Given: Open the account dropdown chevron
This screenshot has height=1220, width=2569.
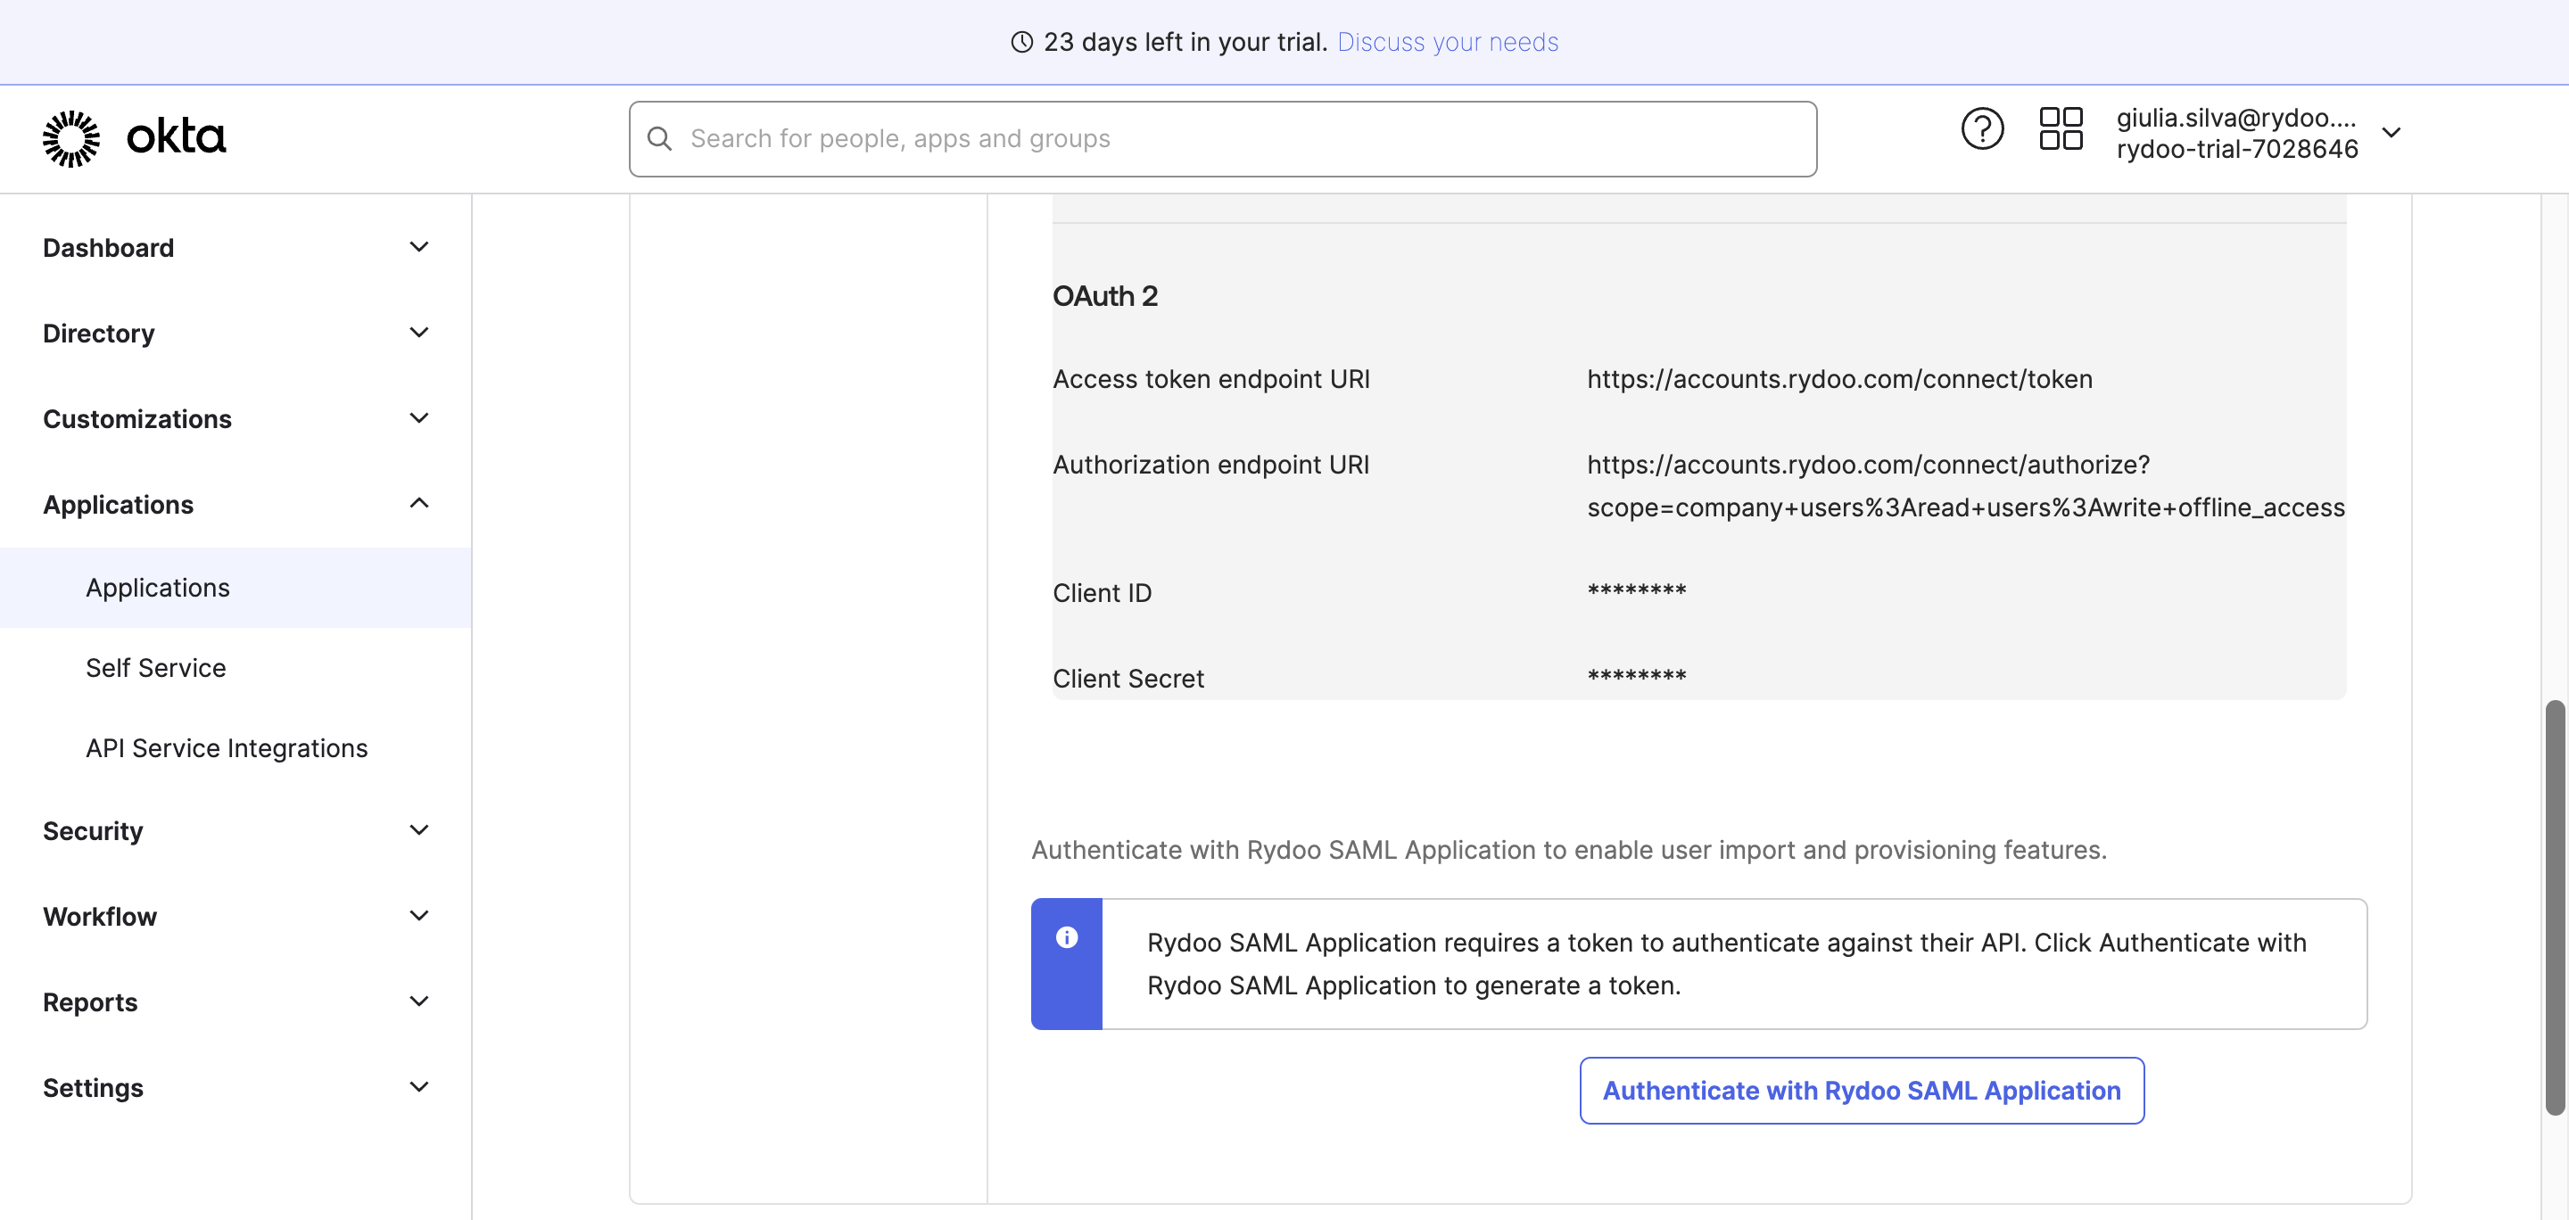Looking at the screenshot, I should (2391, 133).
